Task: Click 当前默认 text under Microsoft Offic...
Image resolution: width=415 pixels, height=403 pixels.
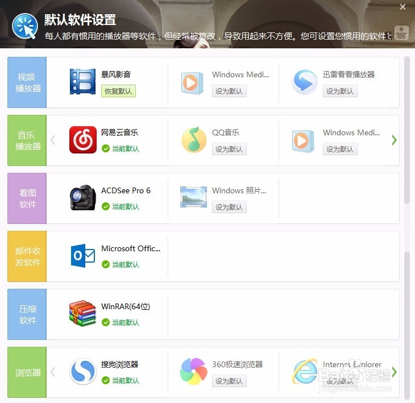Action: pos(126,264)
